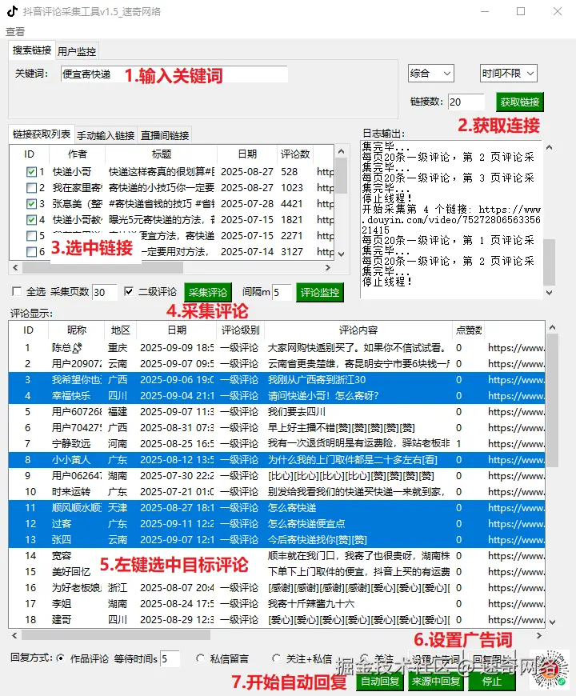576x696 pixels.
Task: Click the Douyin app icon in title bar
Action: (12, 11)
